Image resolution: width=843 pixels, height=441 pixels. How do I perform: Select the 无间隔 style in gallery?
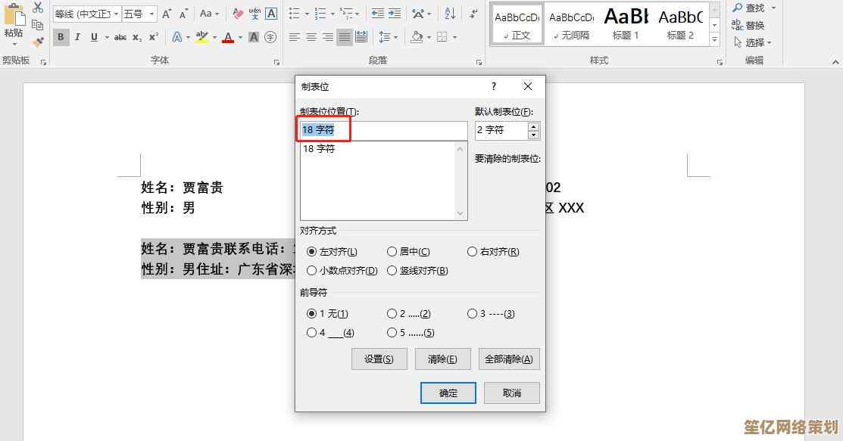click(x=571, y=23)
